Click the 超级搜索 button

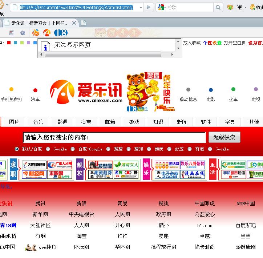tap(224, 137)
